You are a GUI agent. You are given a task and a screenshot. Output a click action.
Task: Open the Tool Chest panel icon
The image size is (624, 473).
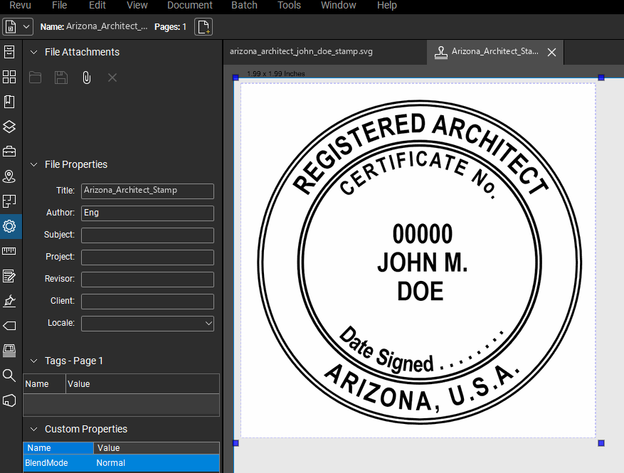9,152
